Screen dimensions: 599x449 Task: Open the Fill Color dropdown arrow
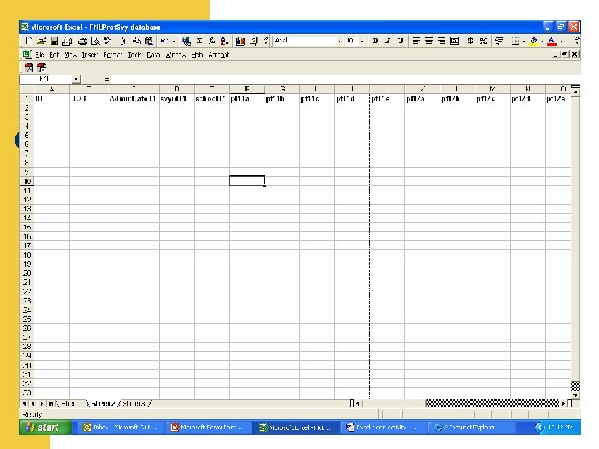(x=542, y=41)
